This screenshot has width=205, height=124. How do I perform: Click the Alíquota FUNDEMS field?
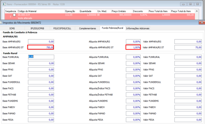pos(133,101)
